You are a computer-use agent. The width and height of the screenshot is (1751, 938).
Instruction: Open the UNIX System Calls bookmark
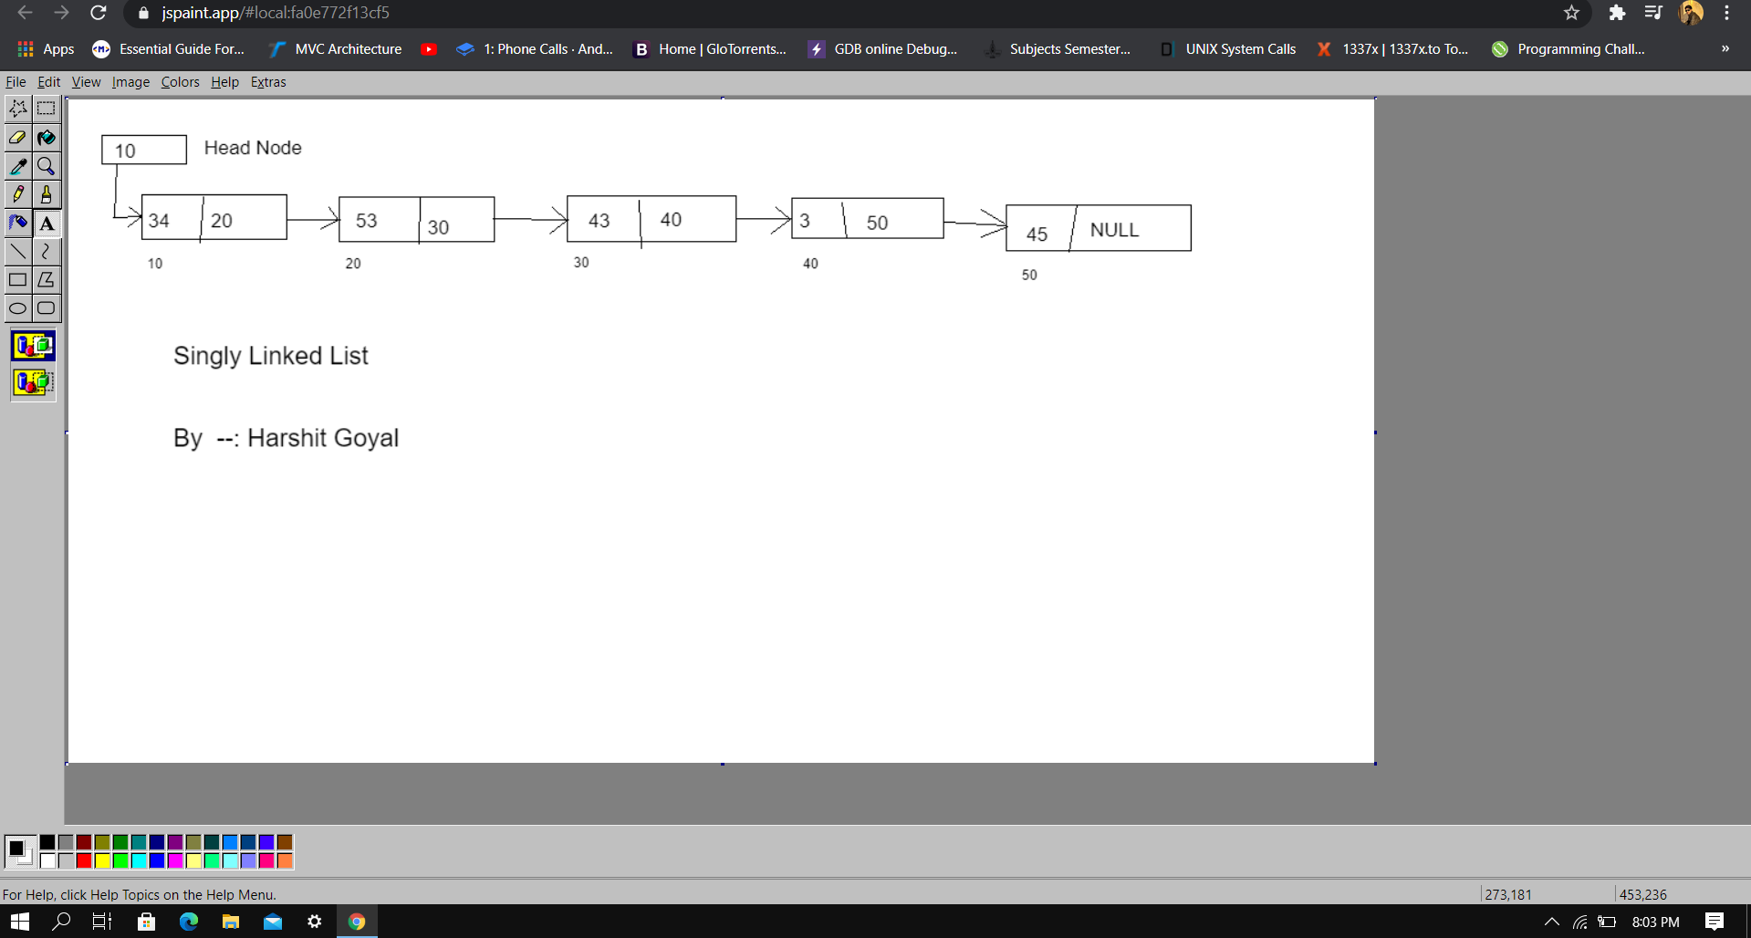1226,49
